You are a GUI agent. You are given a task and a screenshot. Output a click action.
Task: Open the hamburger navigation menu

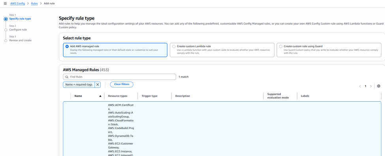[x=5, y=4]
